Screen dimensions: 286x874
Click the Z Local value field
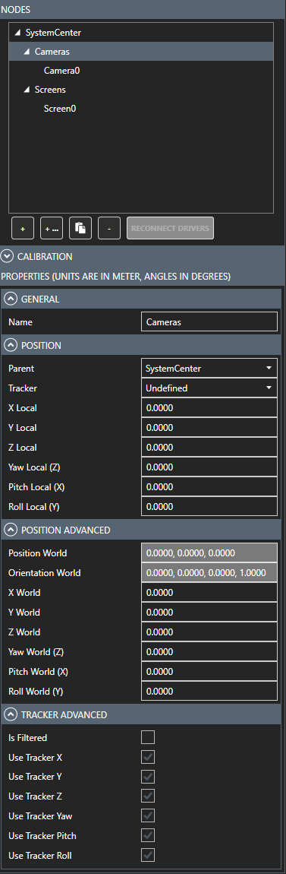click(x=209, y=447)
